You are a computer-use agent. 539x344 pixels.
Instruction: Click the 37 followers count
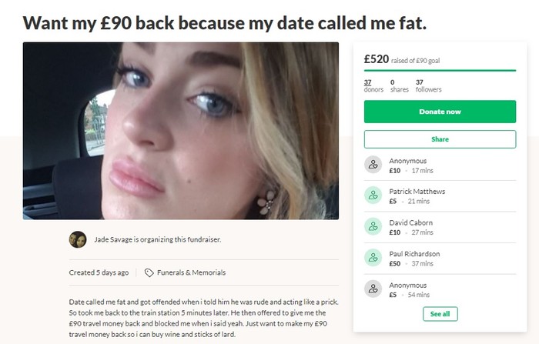(x=428, y=85)
